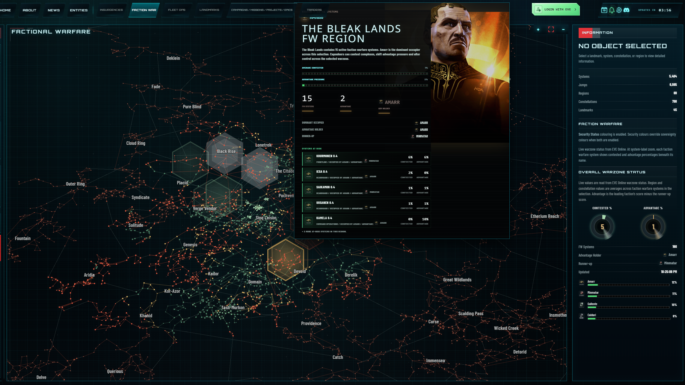Click the Gallente faction icon beside the 10% bar
685x385 pixels.
point(582,305)
